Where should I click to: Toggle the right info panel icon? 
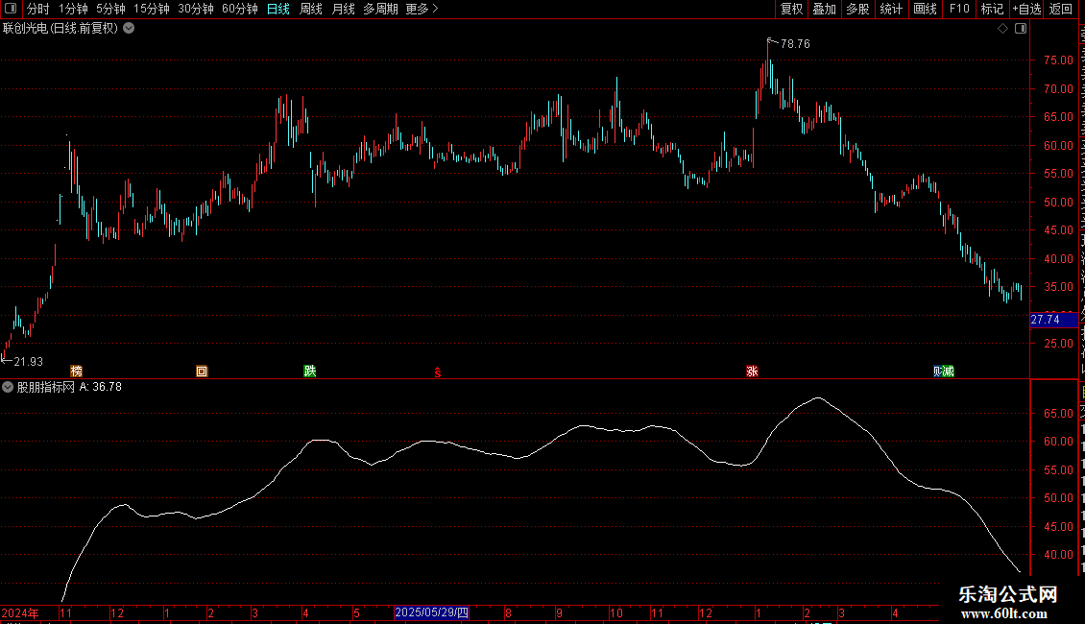[x=1021, y=29]
